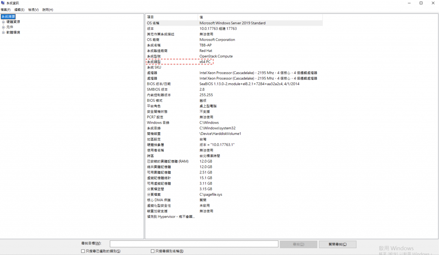The width and height of the screenshot is (439, 255).
Task: Expand the 軟體環境 tree node
Action: click(x=3, y=33)
